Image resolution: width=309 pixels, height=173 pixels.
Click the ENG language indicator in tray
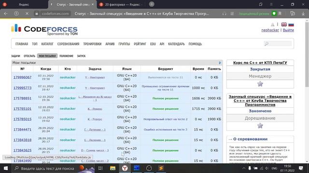(274, 168)
